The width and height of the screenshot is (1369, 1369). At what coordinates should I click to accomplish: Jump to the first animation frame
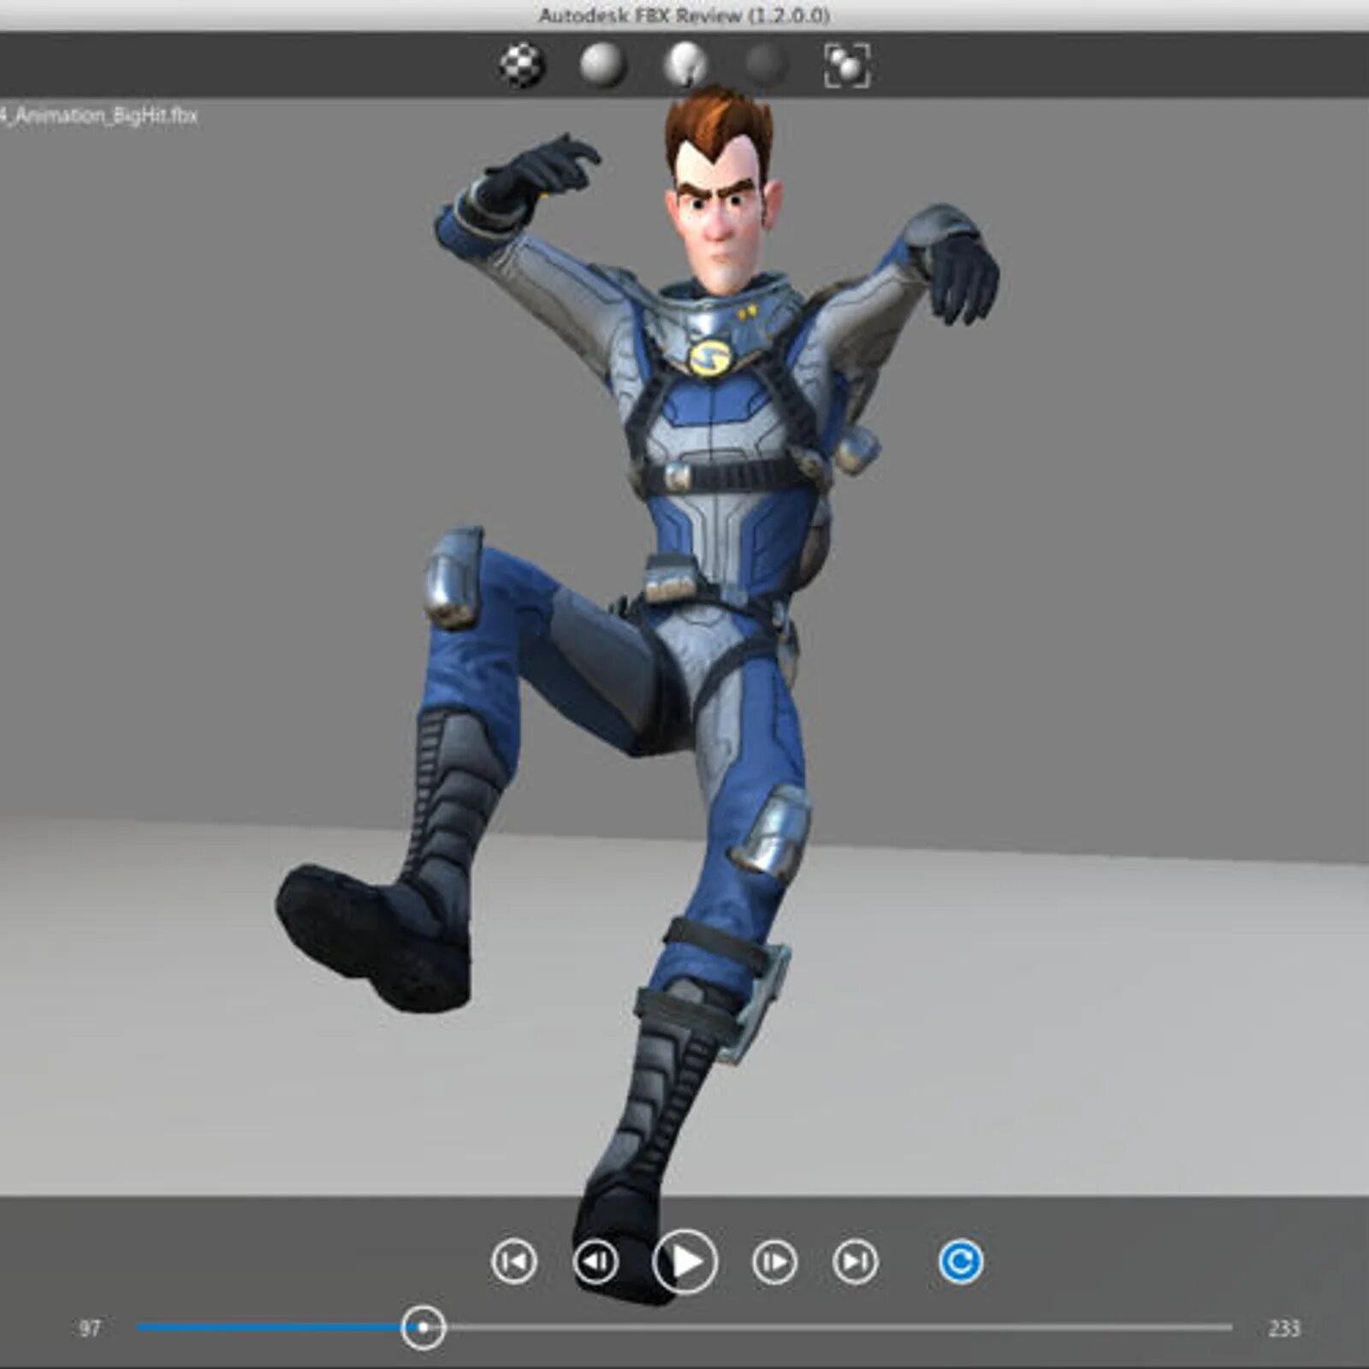coord(514,1260)
